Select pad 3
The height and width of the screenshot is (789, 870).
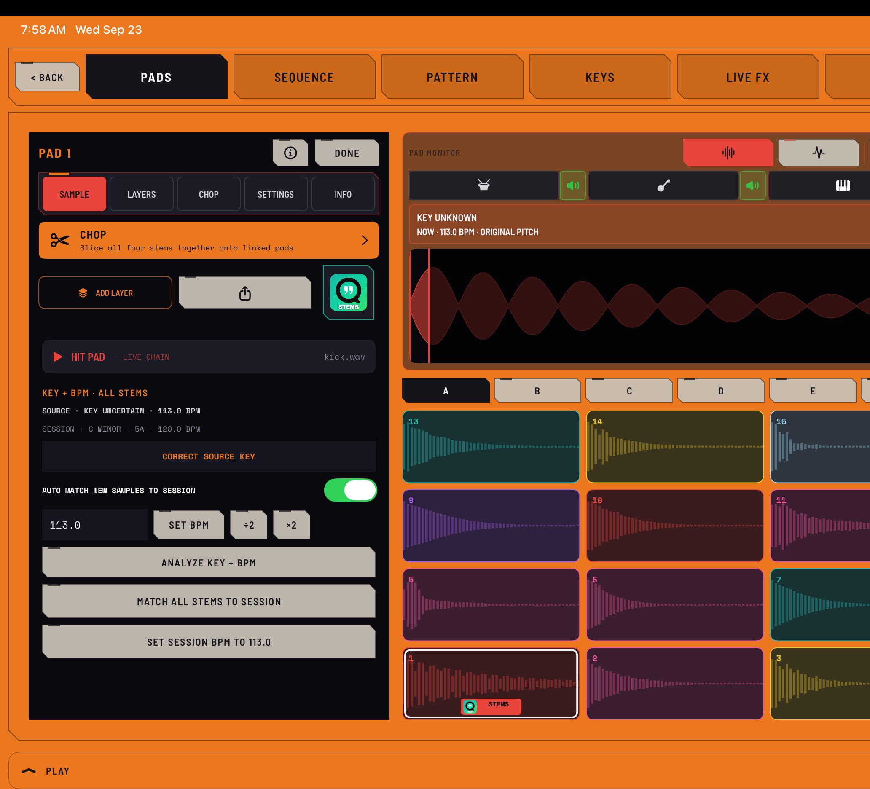(820, 684)
